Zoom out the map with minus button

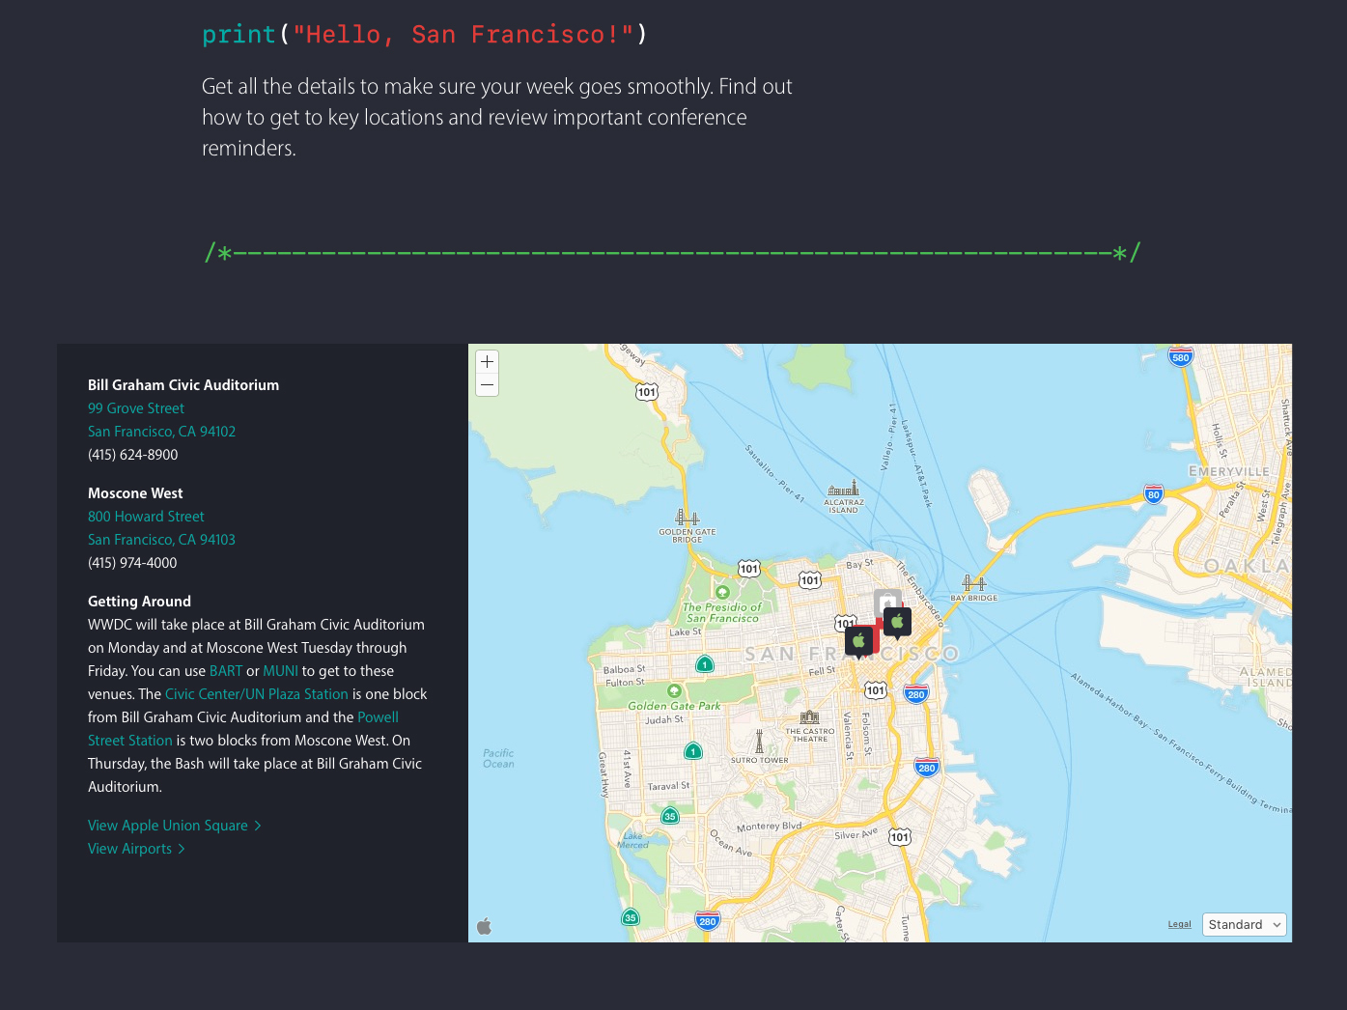point(488,384)
